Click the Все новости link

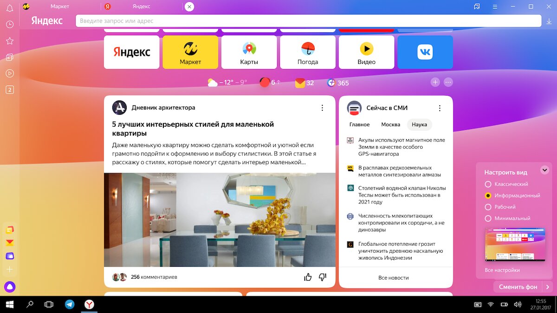click(x=394, y=278)
